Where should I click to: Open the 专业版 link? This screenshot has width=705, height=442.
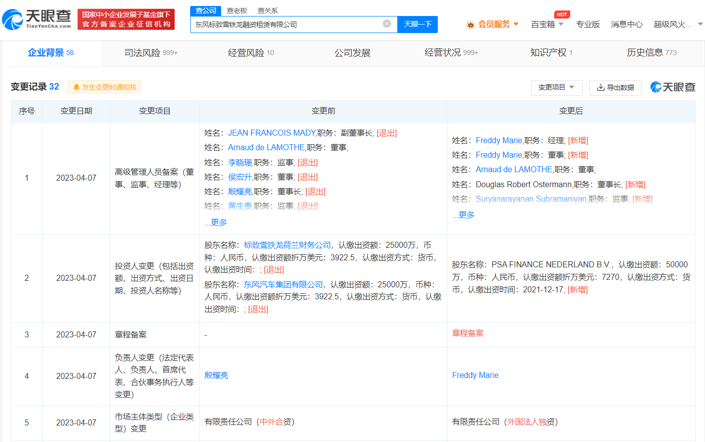[x=588, y=24]
